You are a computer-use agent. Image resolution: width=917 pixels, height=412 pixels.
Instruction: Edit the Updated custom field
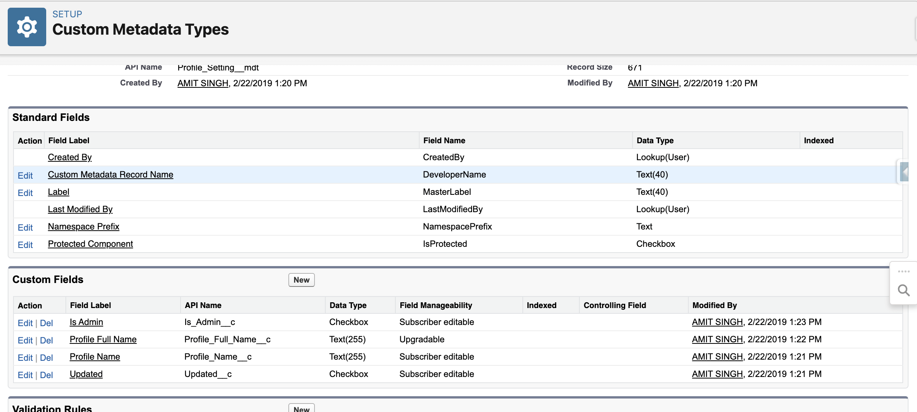[25, 375]
